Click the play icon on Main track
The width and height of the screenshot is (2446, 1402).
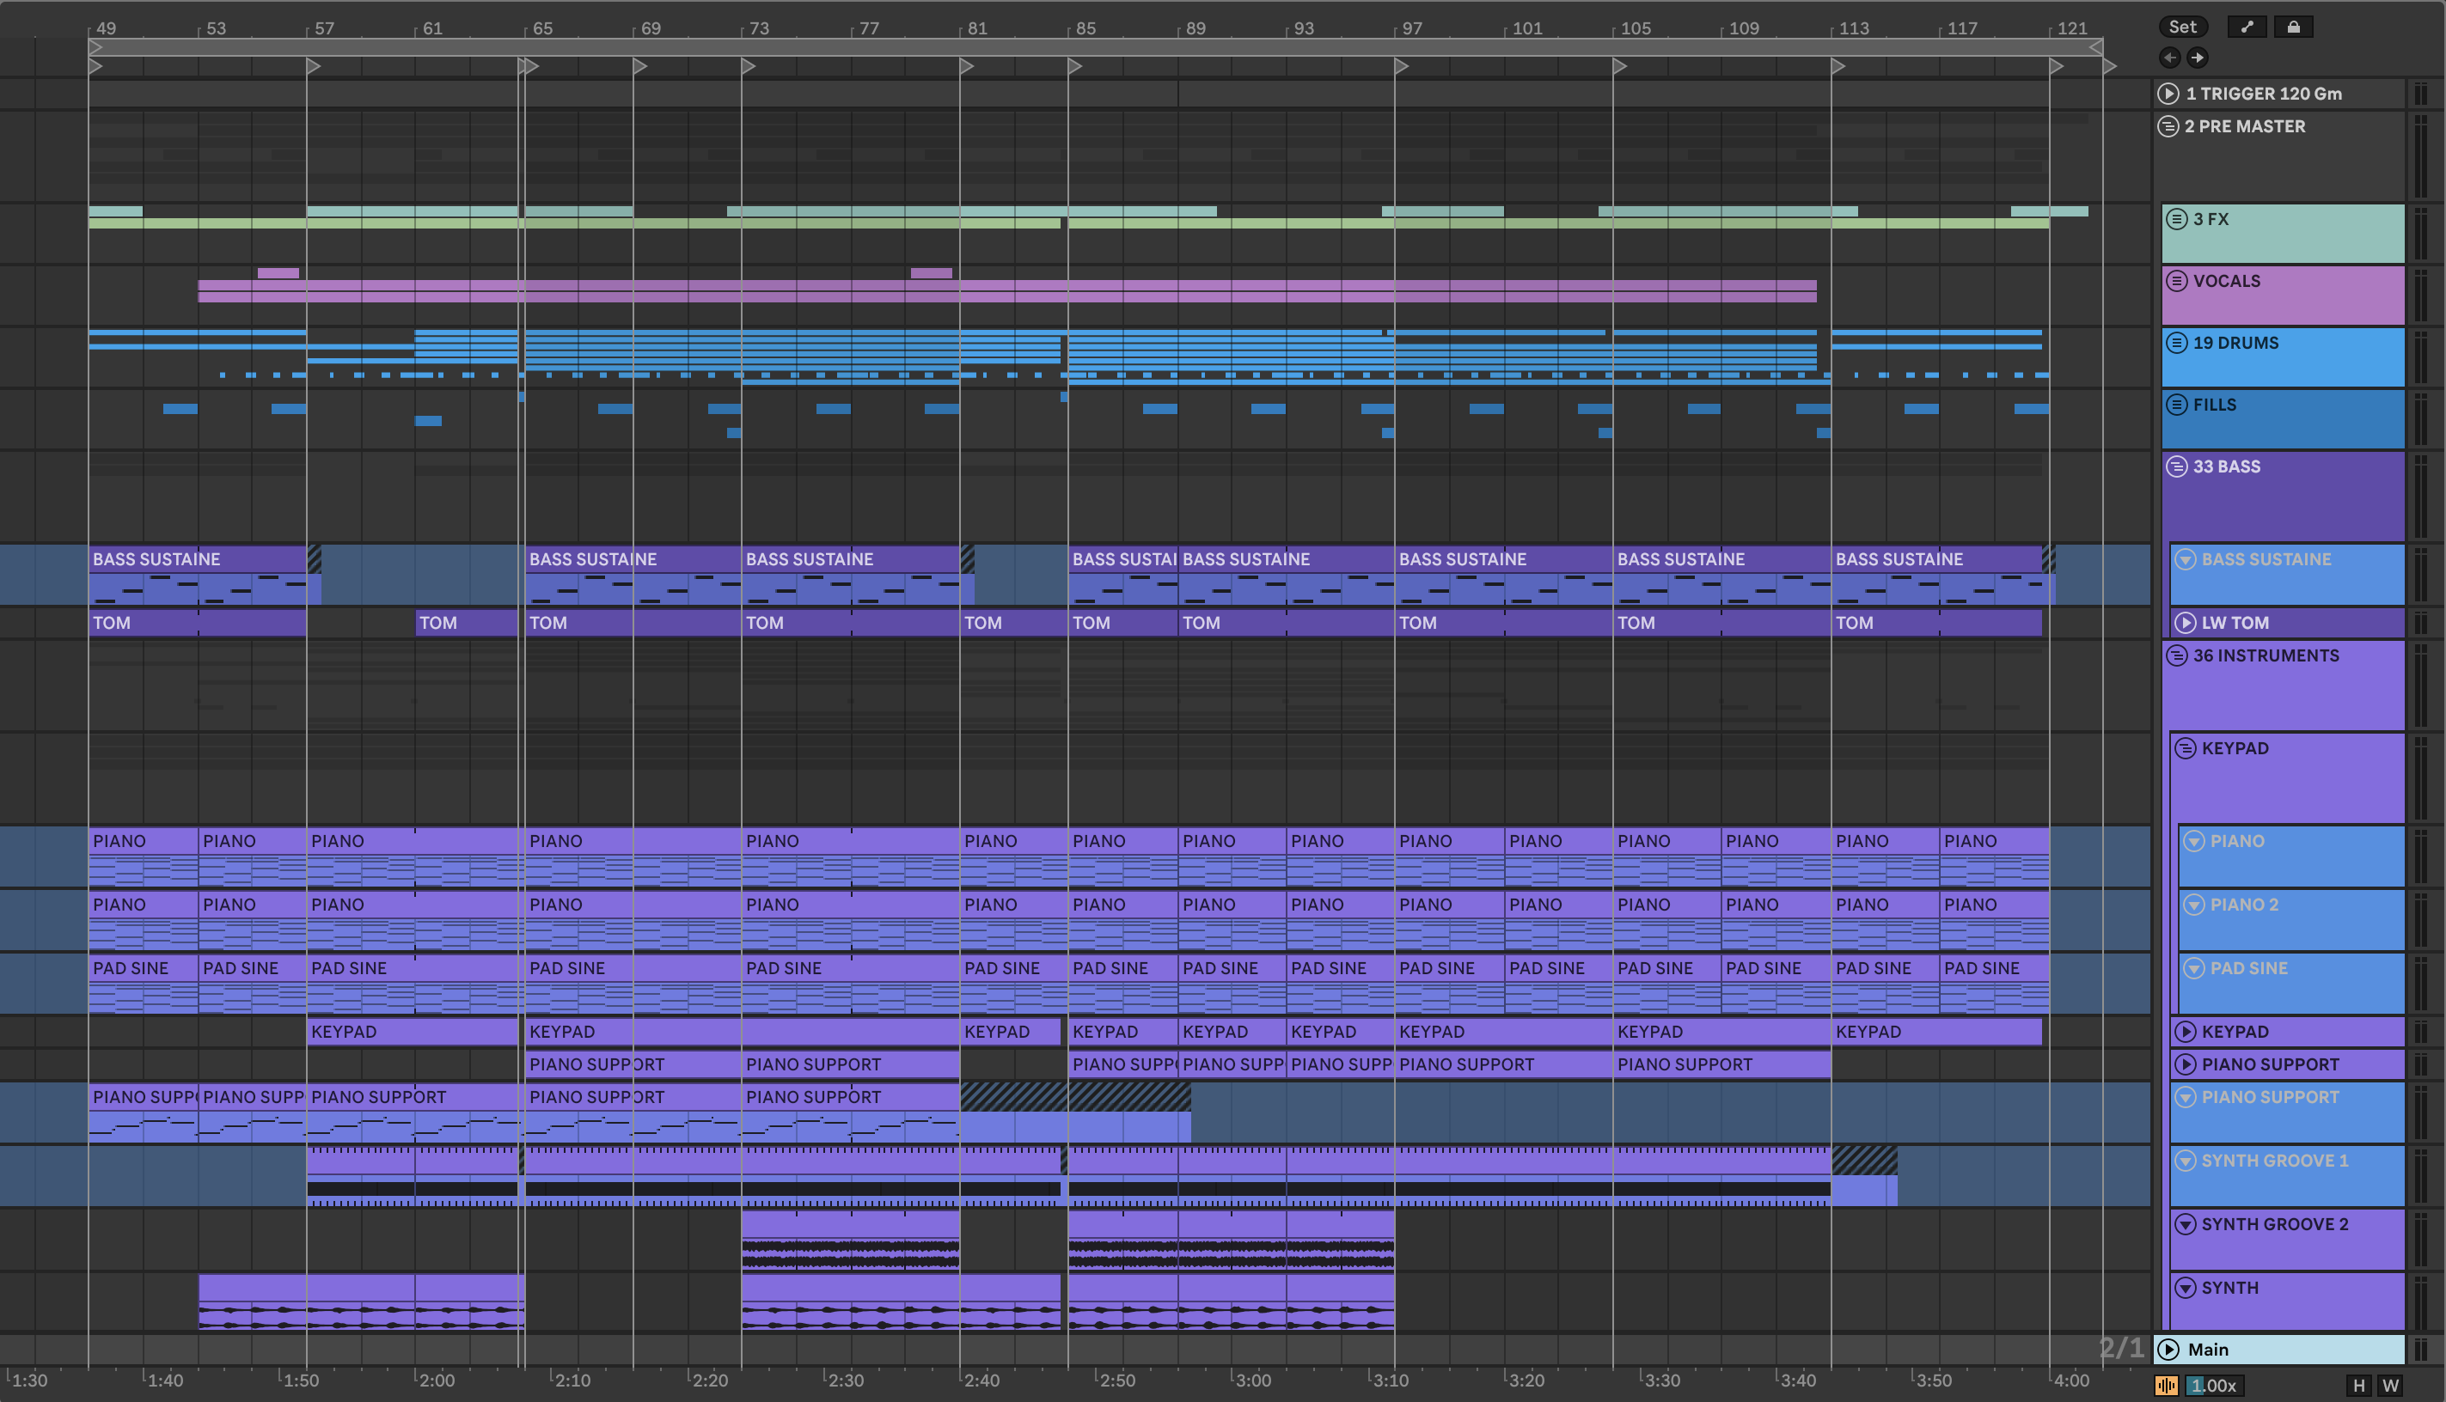click(x=2168, y=1349)
